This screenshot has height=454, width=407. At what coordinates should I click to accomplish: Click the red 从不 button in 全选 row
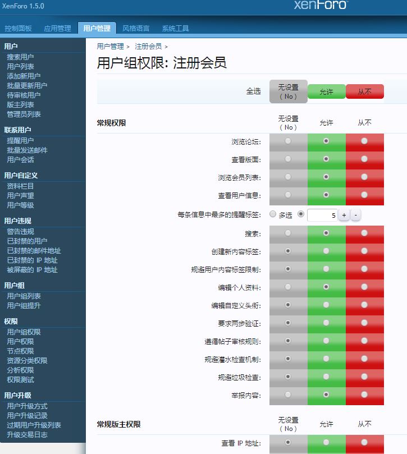364,91
